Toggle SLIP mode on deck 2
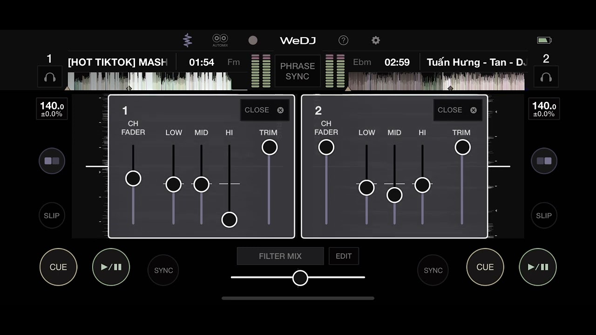 point(544,215)
